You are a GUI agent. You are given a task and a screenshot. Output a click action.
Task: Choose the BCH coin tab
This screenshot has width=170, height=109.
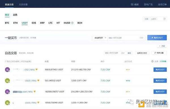80,23
